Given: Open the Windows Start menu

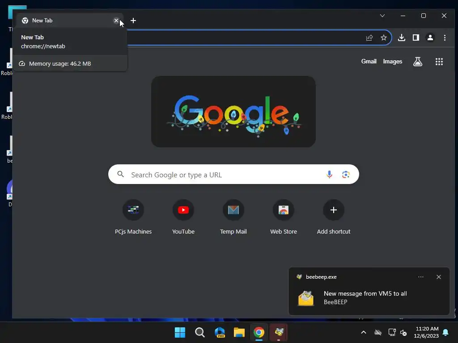Looking at the screenshot, I should [x=180, y=332].
